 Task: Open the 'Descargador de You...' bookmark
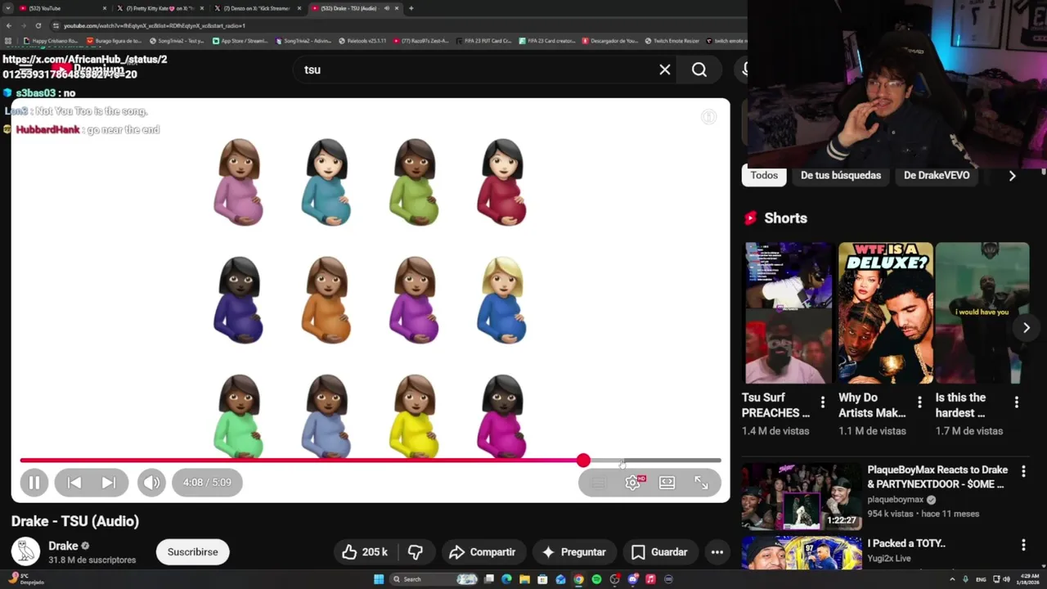(x=611, y=40)
